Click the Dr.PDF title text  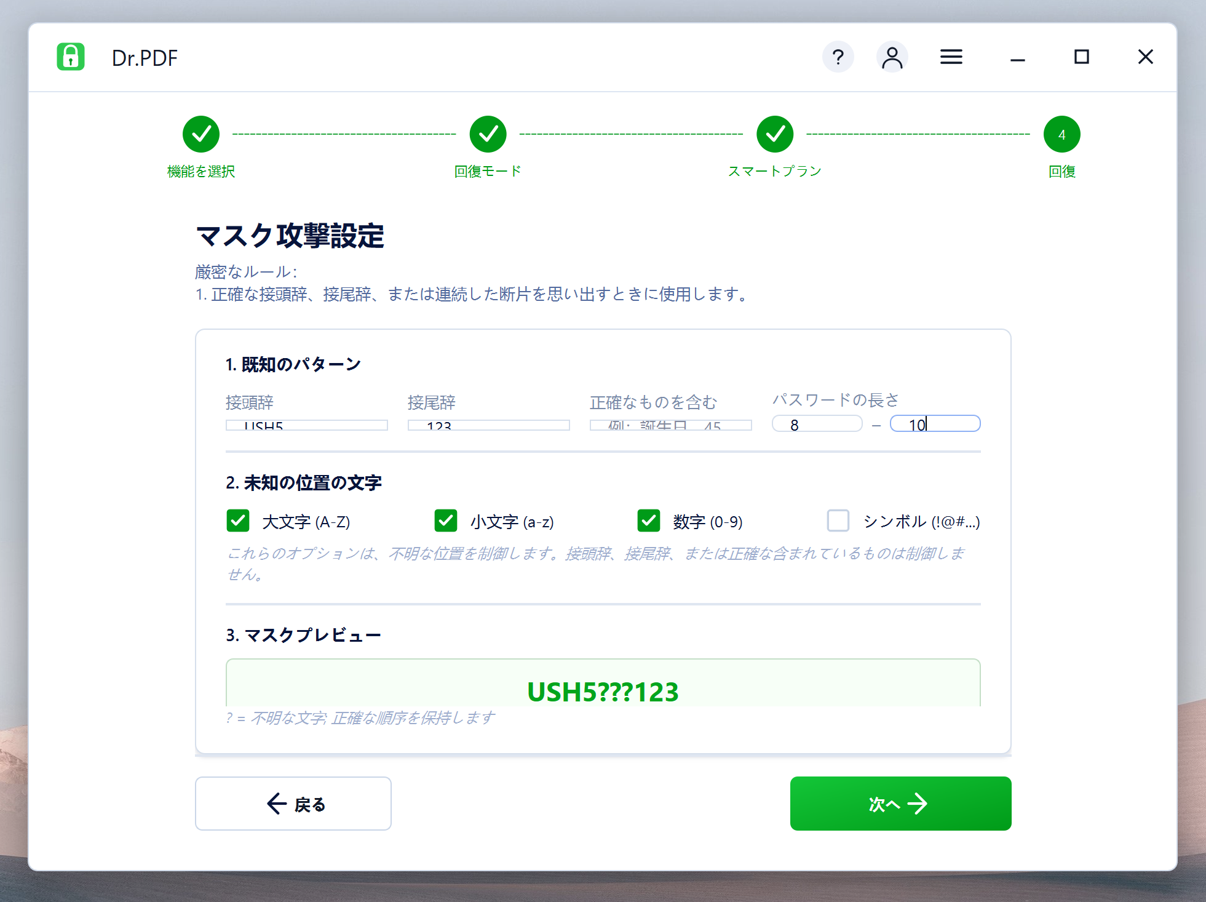click(145, 58)
